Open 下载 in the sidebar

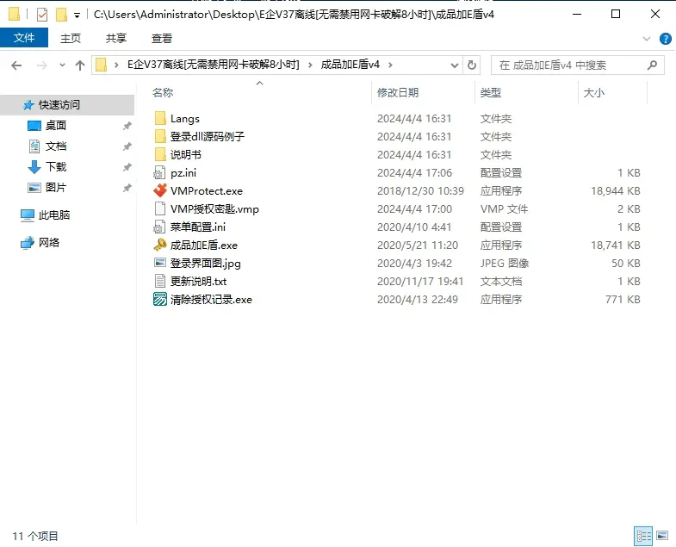[56, 167]
